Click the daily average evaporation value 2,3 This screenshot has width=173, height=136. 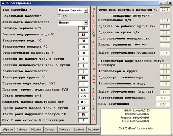(x=165, y=33)
